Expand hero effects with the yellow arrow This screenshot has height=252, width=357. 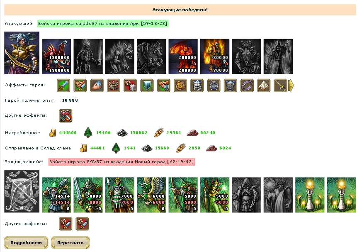tap(291, 86)
